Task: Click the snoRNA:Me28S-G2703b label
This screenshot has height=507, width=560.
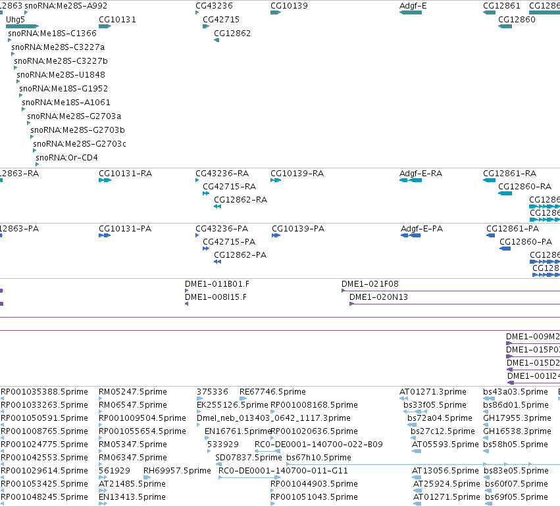Action: (x=78, y=130)
